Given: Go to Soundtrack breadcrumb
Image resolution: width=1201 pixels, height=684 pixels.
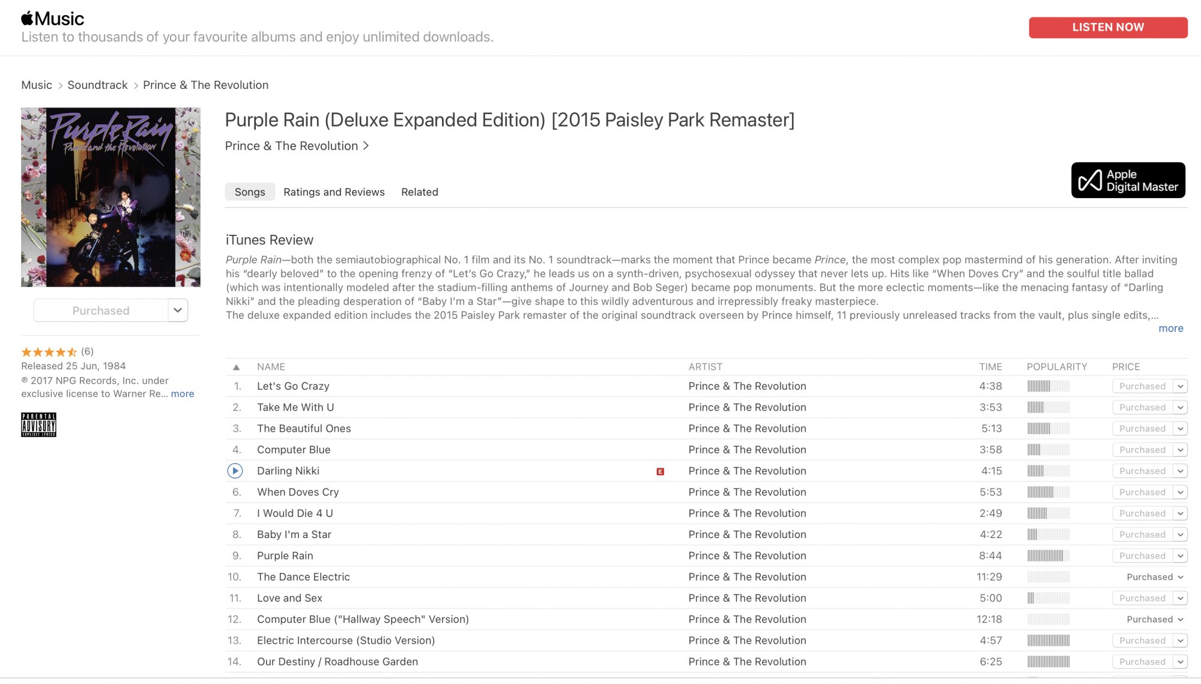Looking at the screenshot, I should (x=97, y=85).
